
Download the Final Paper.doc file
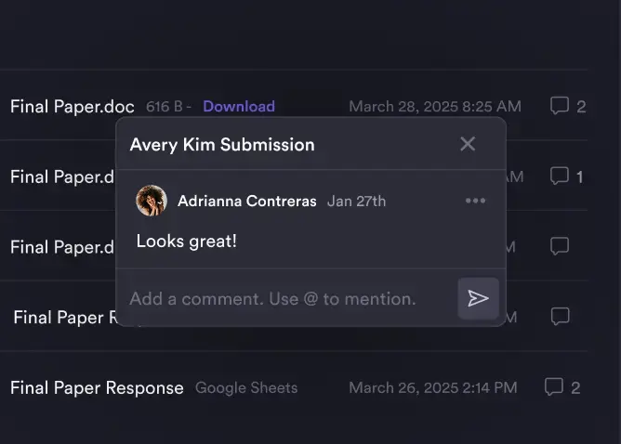point(239,106)
